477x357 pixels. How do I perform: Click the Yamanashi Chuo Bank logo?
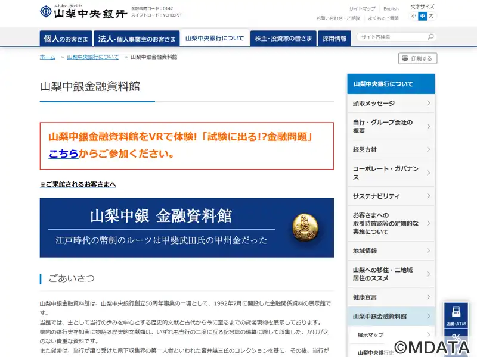click(83, 11)
